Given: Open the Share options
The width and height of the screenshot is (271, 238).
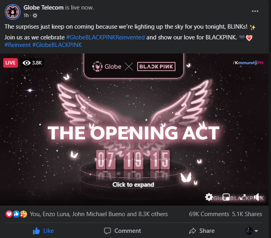Looking at the screenshot, I should (x=202, y=231).
